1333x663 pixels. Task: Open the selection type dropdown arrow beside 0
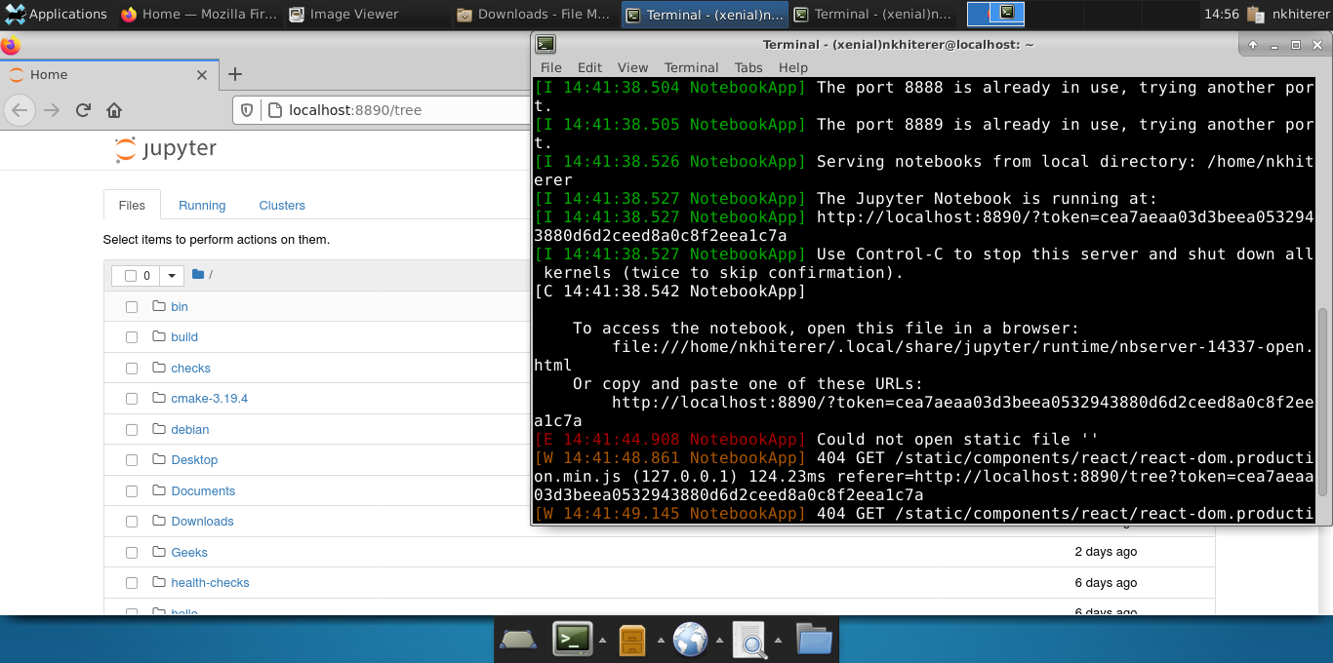coord(172,276)
